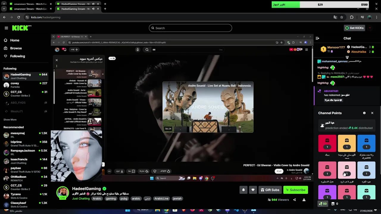Click the 944 Viewers count
Image resolution: width=381 pixels, height=214 pixels.
pyautogui.click(x=278, y=200)
